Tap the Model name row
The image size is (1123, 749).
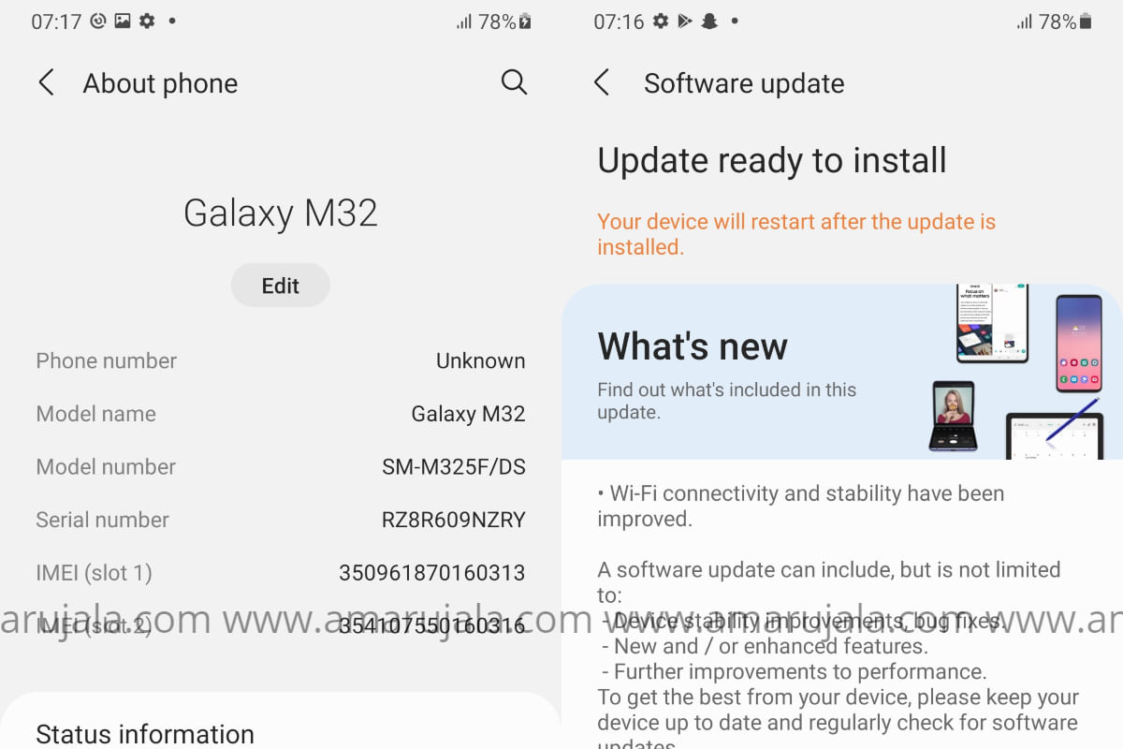[x=281, y=414]
